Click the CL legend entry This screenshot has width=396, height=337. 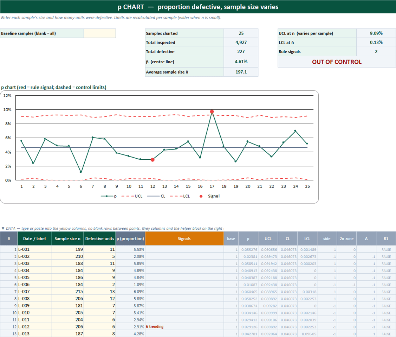coord(156,196)
